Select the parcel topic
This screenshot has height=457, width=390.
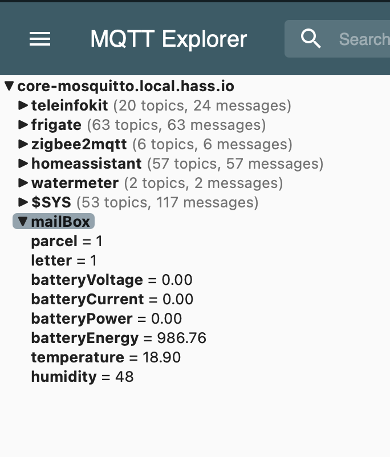coord(67,241)
